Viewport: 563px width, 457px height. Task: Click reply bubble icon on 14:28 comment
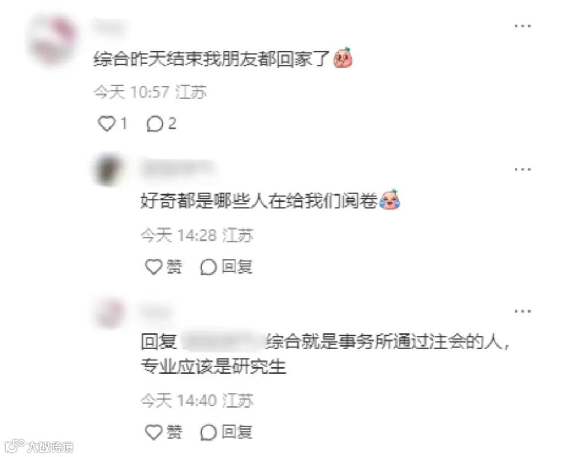click(x=208, y=267)
